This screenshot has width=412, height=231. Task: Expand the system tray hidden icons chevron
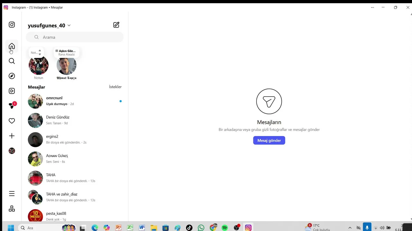[x=350, y=228]
